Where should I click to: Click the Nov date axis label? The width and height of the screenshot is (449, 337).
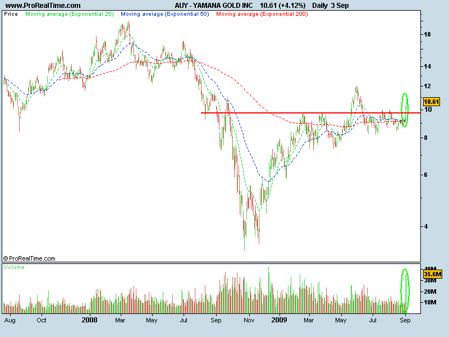[x=249, y=320]
